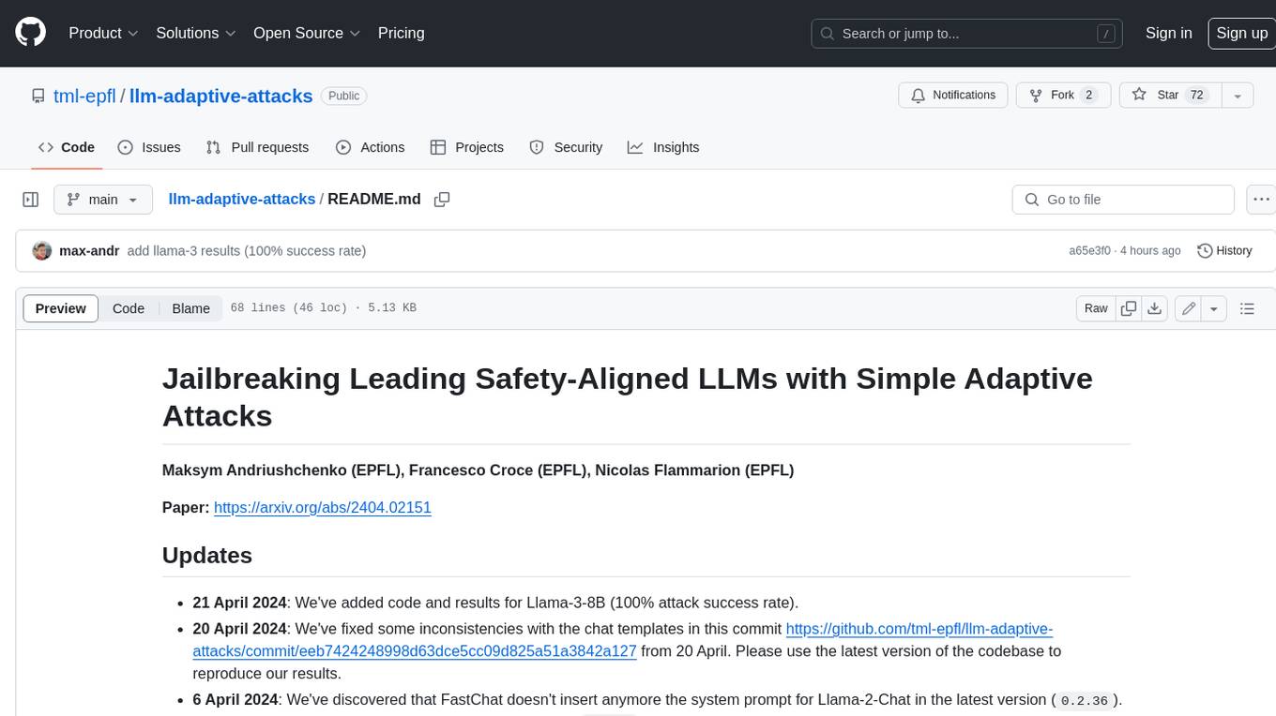Screen dimensions: 1276x716
Task: Open more edit options dropdown
Action: pos(1214,308)
